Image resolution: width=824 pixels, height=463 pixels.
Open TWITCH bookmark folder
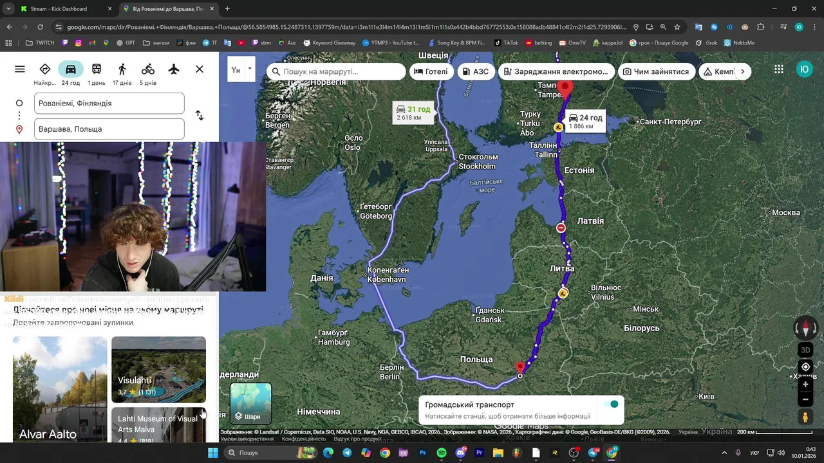[40, 43]
